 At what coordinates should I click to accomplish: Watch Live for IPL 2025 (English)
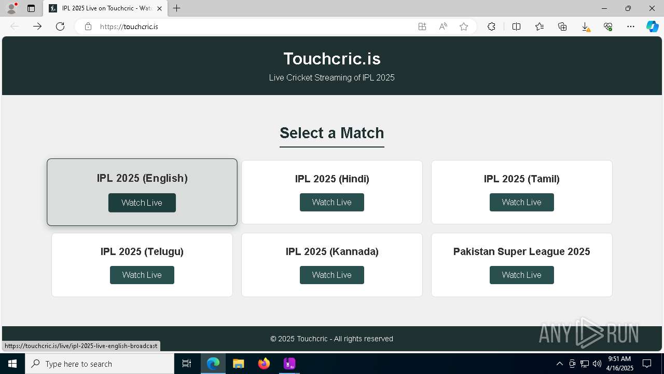pos(142,203)
